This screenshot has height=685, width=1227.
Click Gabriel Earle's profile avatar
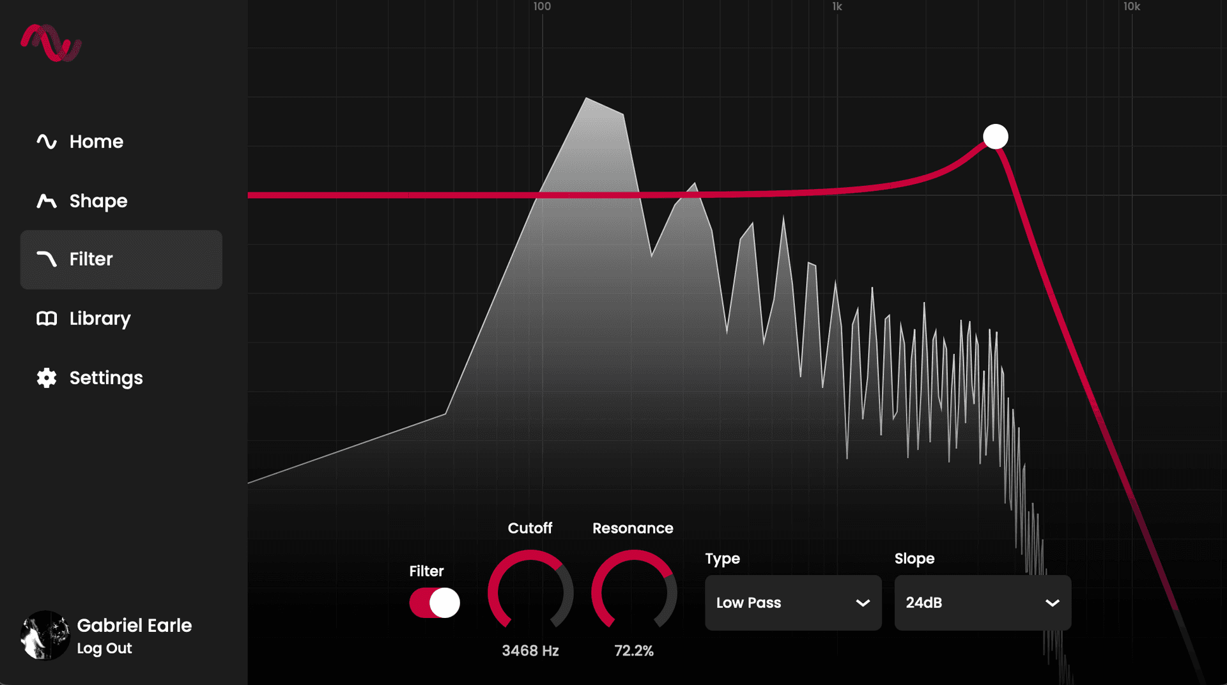point(44,635)
